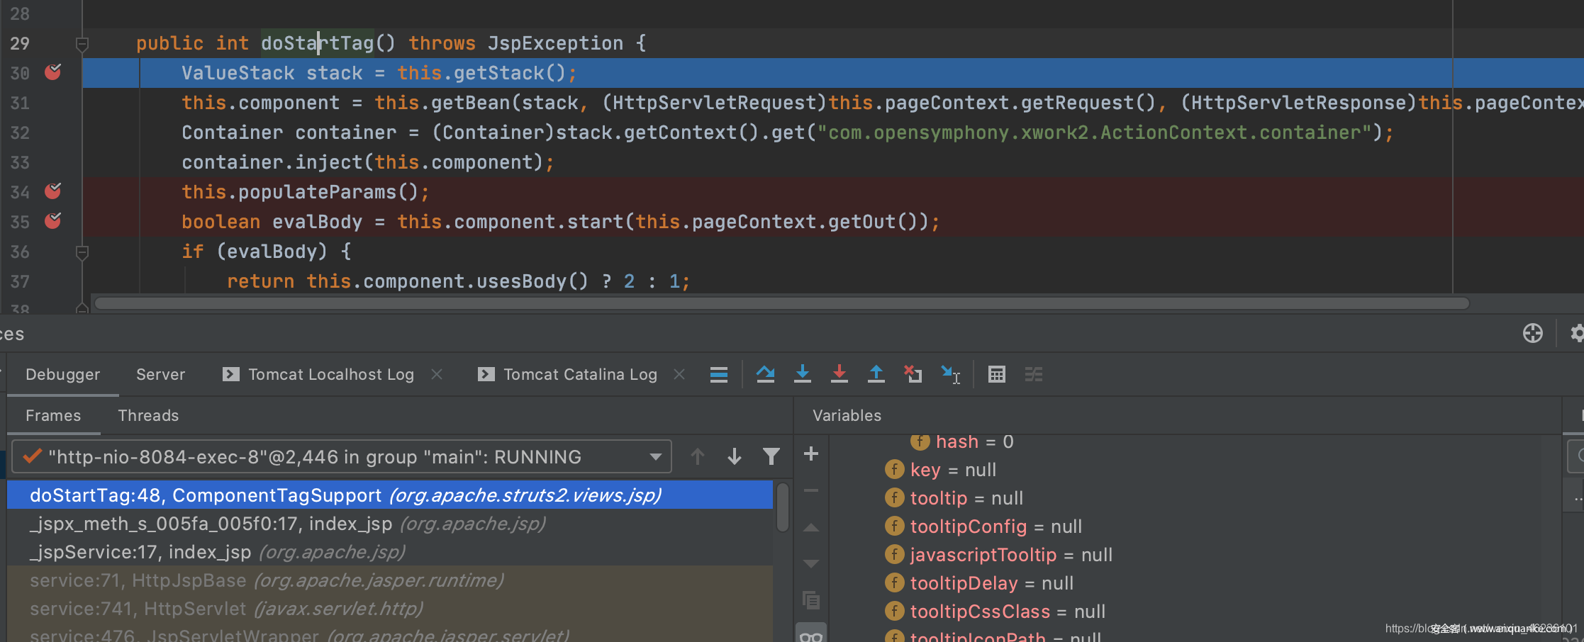
Task: Collapse the if block fold at line 36
Action: click(x=82, y=252)
